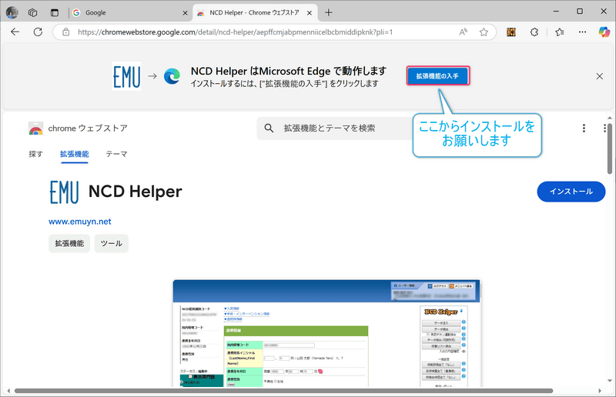
Task: Open the yellow extension icon in toolbar
Action: [511, 32]
